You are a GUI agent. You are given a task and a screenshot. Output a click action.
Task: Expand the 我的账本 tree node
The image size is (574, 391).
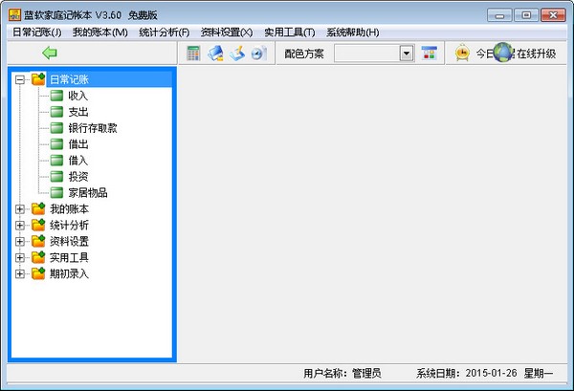pos(20,208)
